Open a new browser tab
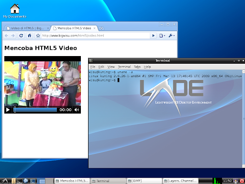 (x=101, y=28)
